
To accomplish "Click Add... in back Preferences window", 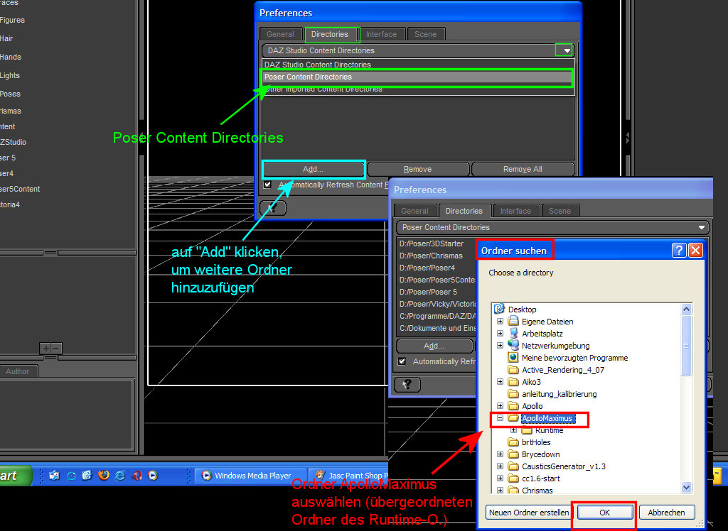I will (313, 169).
